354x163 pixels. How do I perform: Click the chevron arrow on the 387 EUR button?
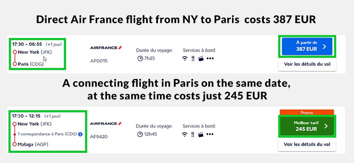point(324,46)
